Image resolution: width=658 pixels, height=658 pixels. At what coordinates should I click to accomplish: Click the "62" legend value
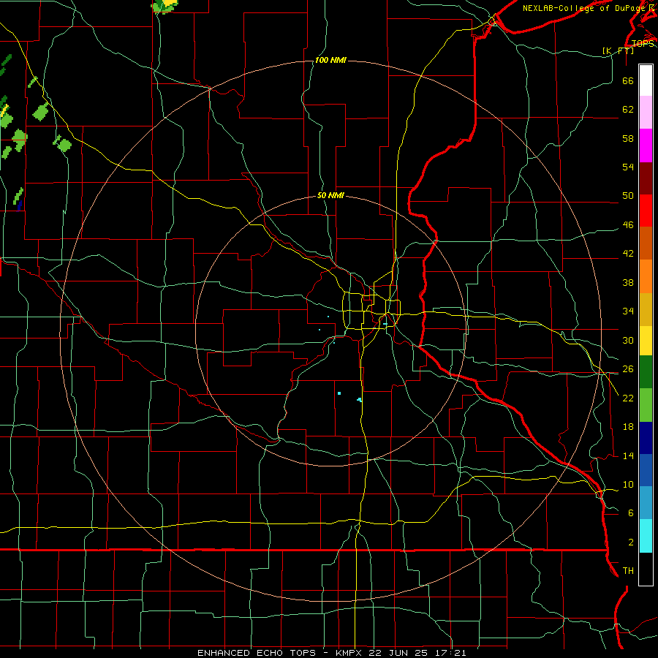point(628,110)
